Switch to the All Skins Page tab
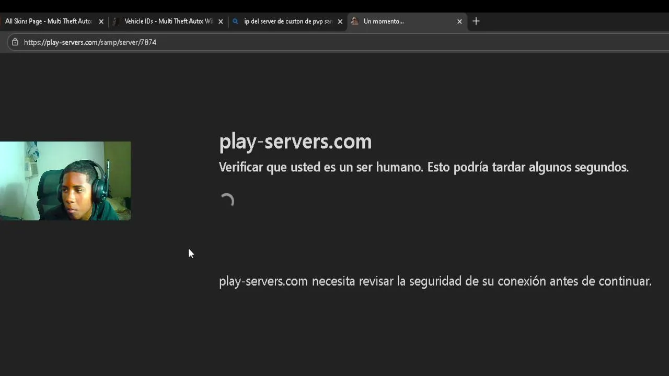This screenshot has height=376, width=669. tap(48, 21)
